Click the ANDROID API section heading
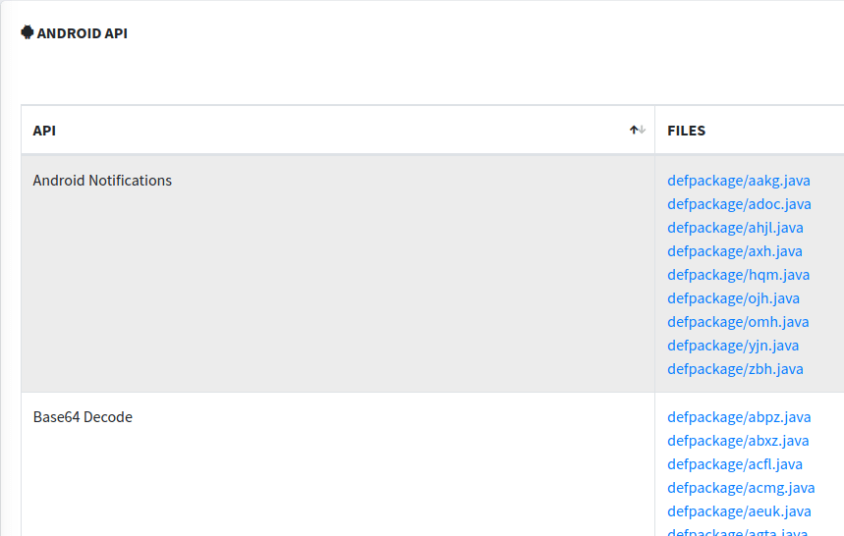 coord(83,33)
